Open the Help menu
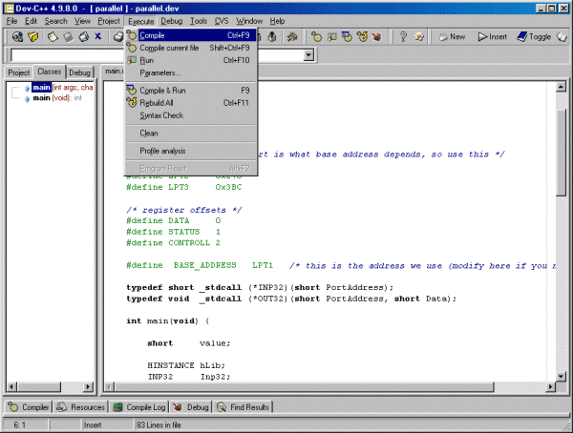This screenshot has height=433, width=573. click(277, 21)
